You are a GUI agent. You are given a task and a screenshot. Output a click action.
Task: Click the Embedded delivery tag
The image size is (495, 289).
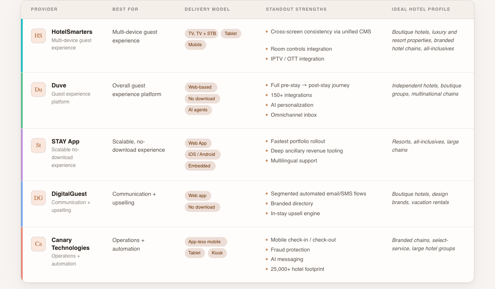pyautogui.click(x=200, y=166)
